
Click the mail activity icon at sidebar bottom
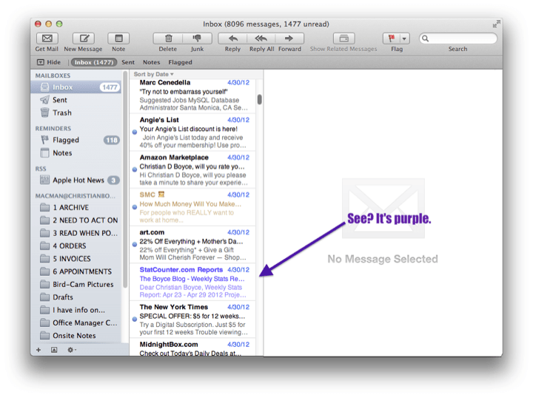(x=54, y=350)
